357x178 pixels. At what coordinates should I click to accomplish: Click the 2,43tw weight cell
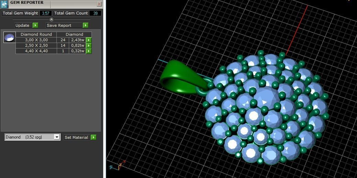(x=78, y=40)
